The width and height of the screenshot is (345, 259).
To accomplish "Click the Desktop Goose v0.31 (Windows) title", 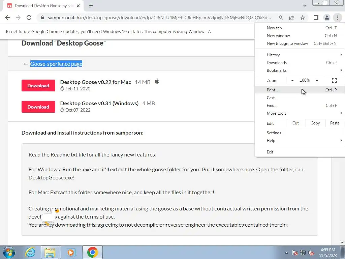I will point(99,103).
